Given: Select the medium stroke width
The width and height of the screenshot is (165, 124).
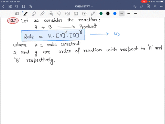Looking at the screenshot, I should click(129, 13).
